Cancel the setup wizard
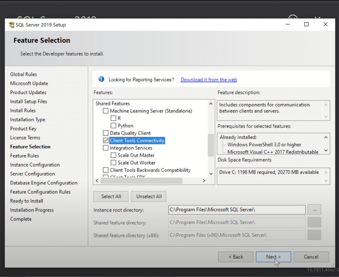The height and width of the screenshot is (277, 339). pos(311,257)
